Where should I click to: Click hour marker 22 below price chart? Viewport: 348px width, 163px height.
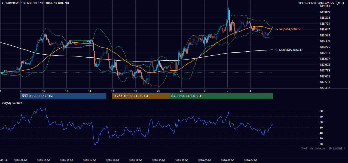point(182,91)
